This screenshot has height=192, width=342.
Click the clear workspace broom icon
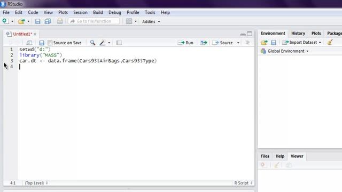330,42
